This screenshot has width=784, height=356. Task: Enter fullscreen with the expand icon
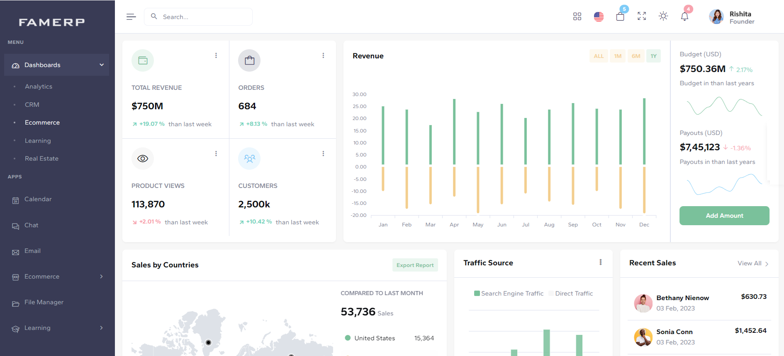click(x=642, y=16)
